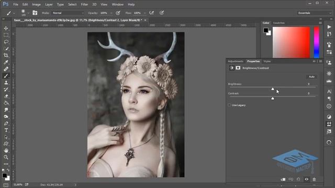Open the Paragraph panel icon
This screenshot has height=188, width=335.
(x=329, y=99)
